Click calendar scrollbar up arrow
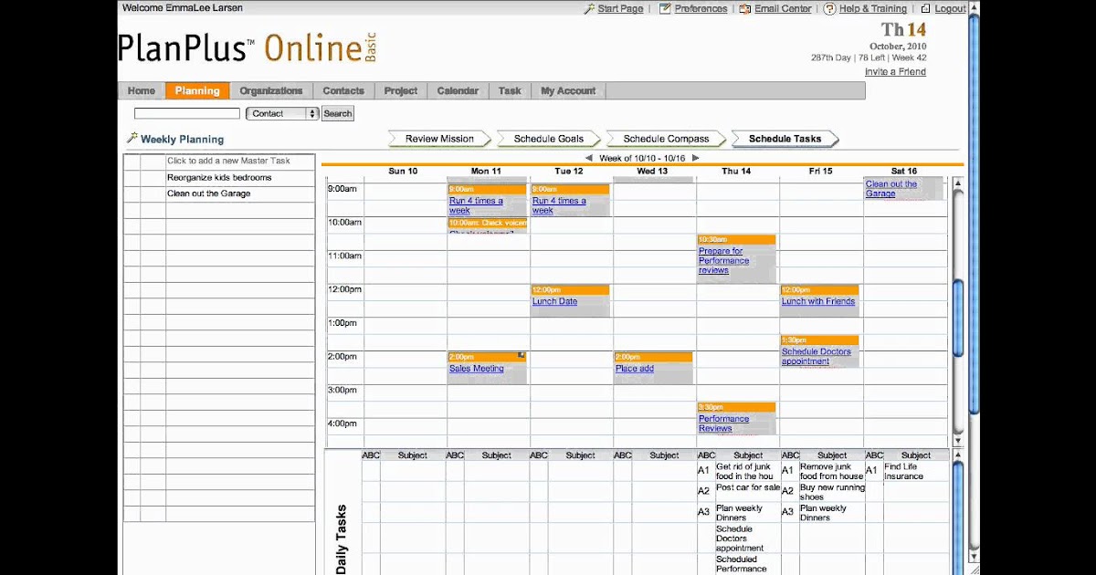The height and width of the screenshot is (575, 1096). click(x=957, y=183)
